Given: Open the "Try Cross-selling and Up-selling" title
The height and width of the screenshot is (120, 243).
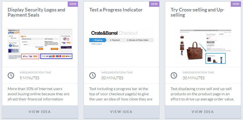Looking at the screenshot, I should coord(197,13).
